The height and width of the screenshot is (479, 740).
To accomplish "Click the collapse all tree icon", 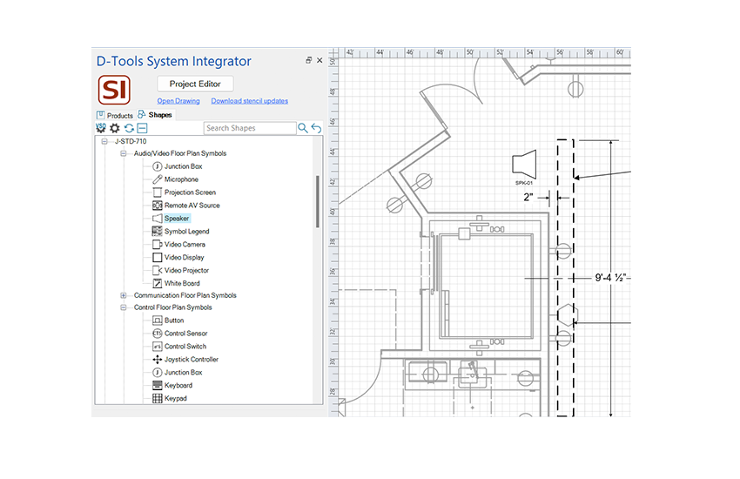I will pyautogui.click(x=143, y=128).
